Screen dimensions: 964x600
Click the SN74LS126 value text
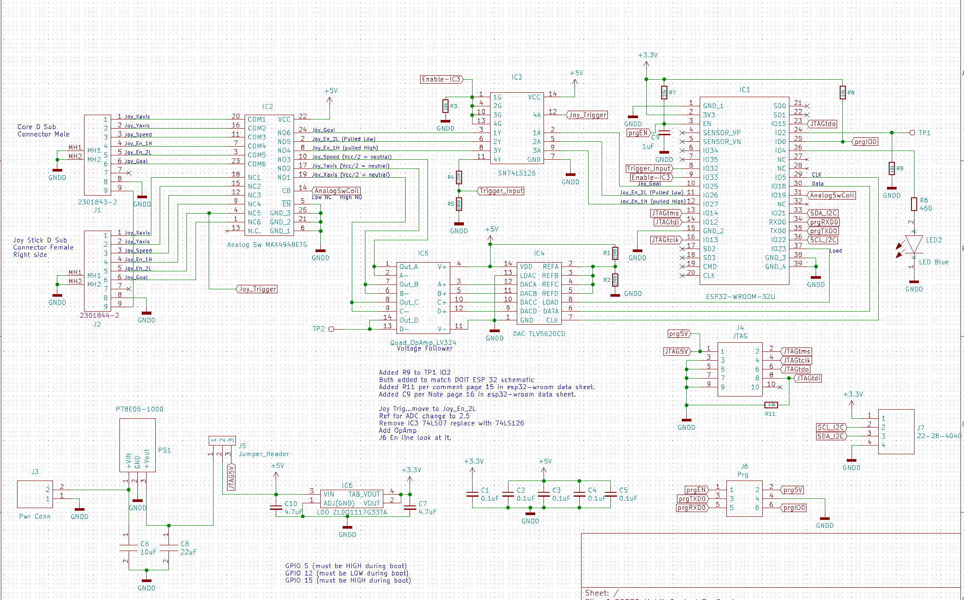click(517, 173)
